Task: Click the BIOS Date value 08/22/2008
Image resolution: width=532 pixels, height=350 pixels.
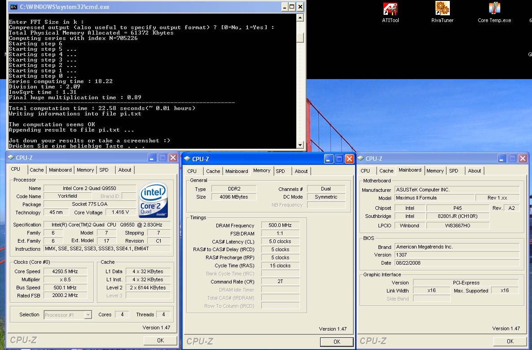Action: click(x=457, y=263)
